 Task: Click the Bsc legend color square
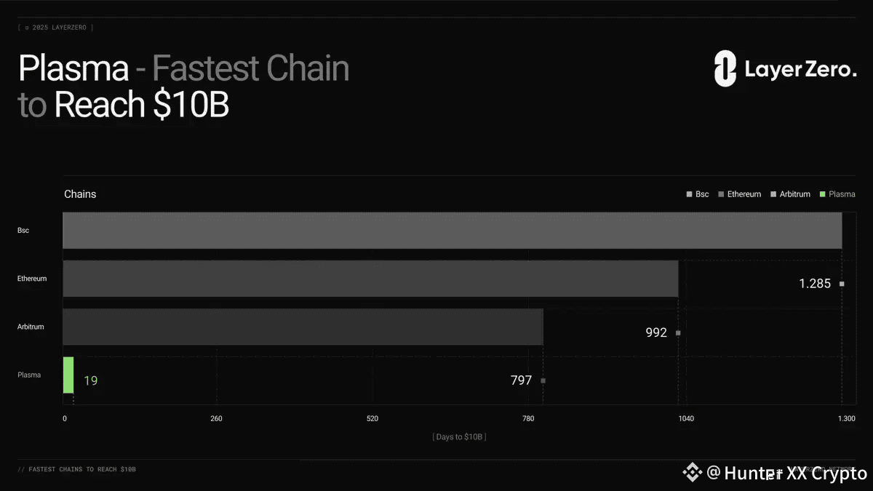tap(689, 194)
